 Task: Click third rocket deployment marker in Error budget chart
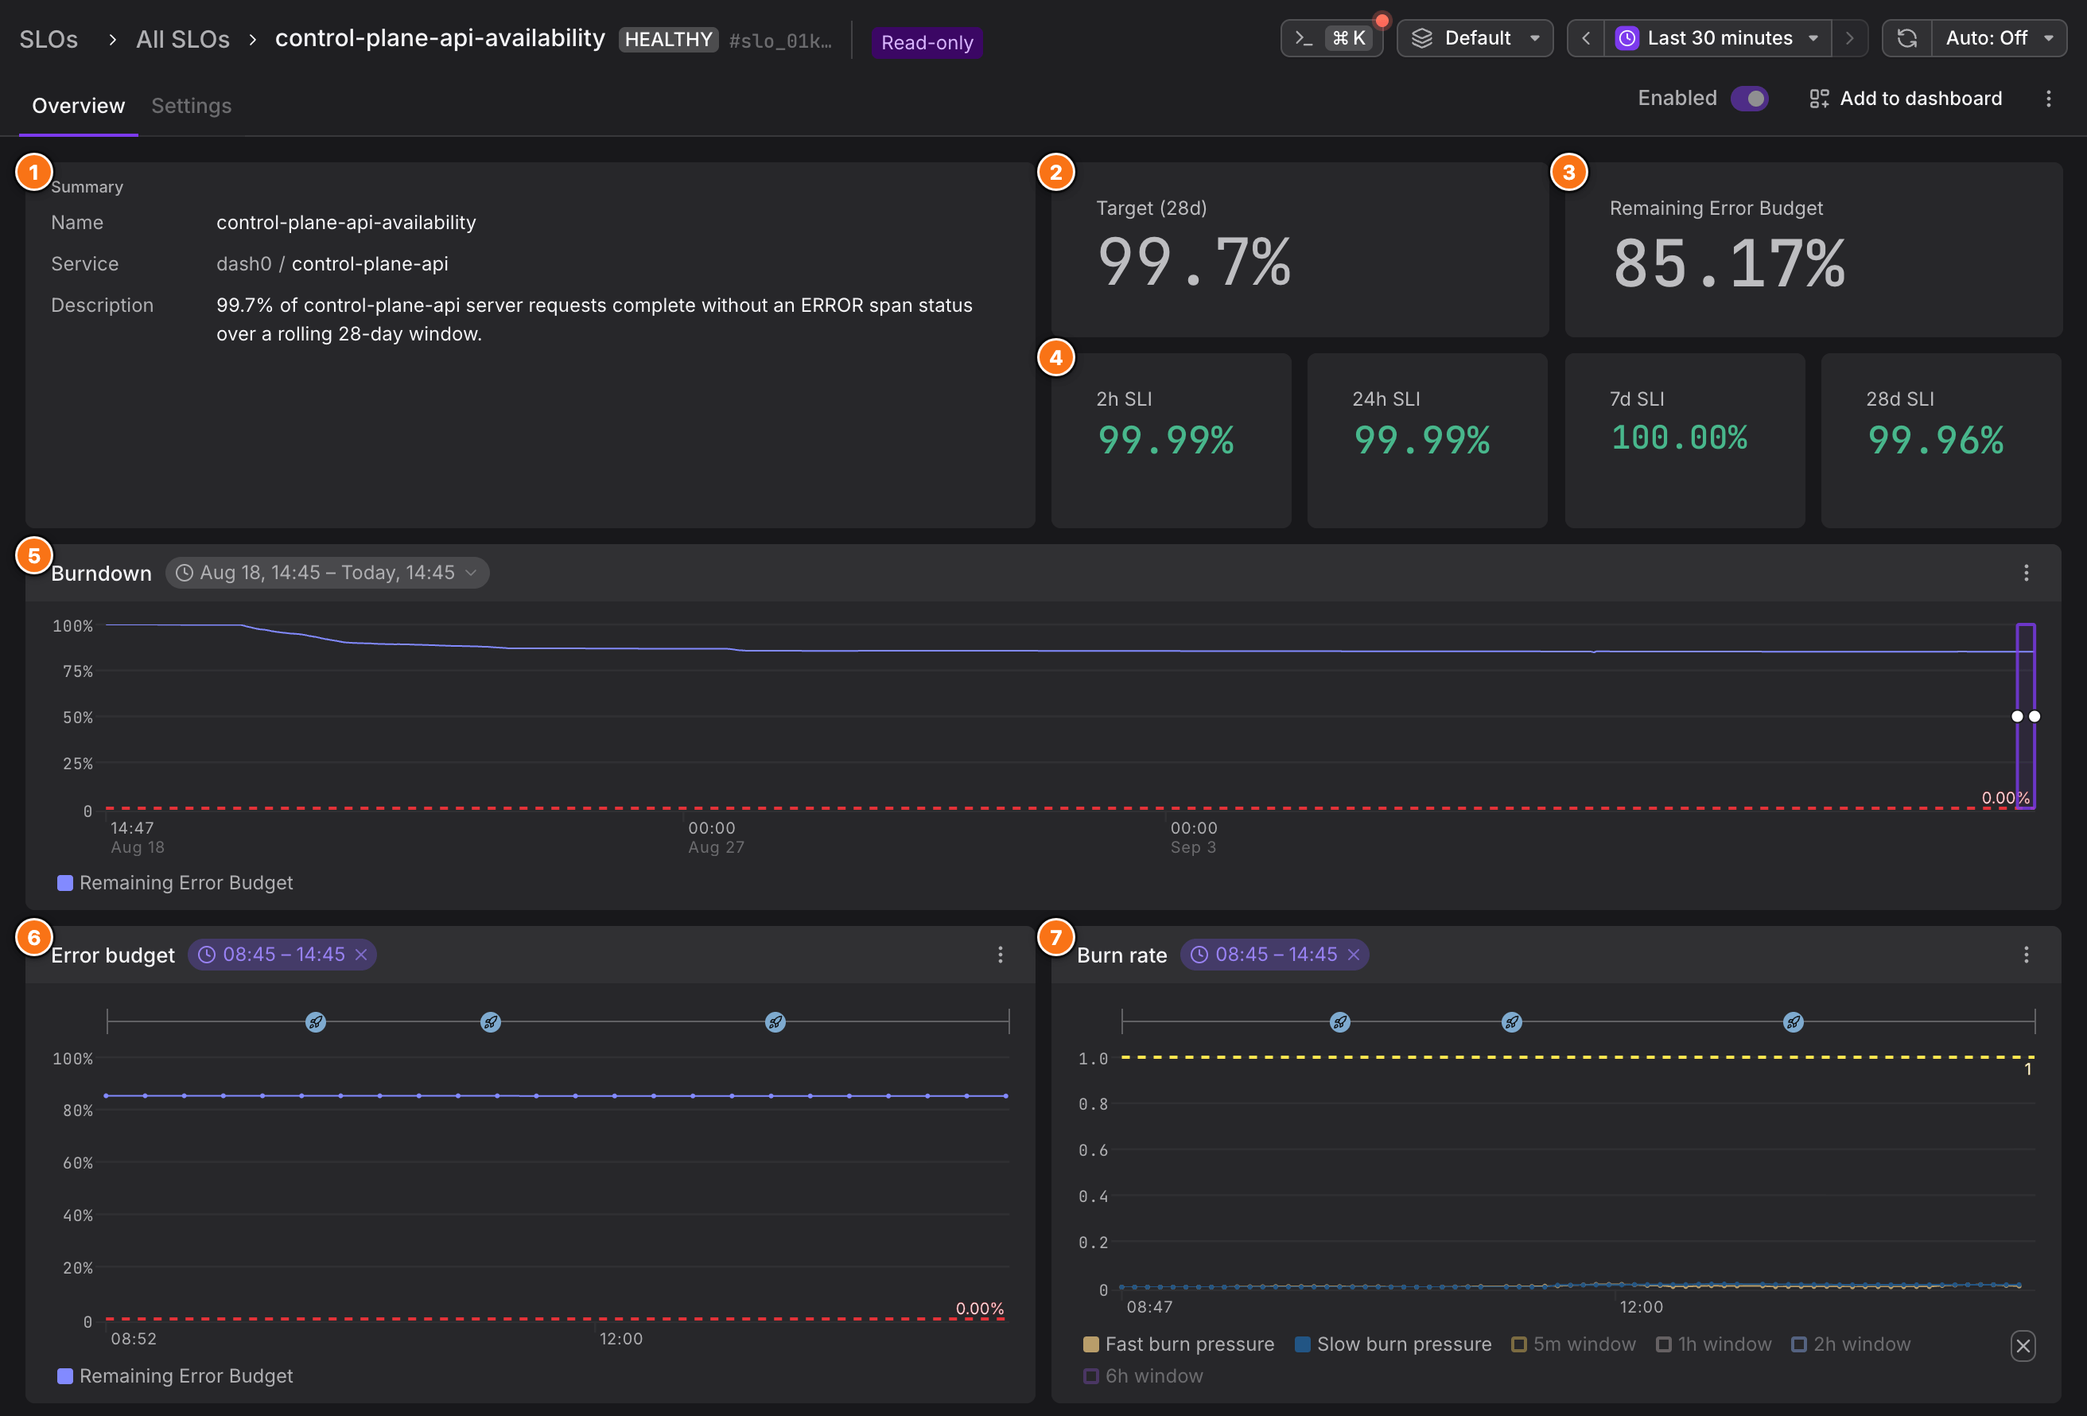coord(775,1022)
